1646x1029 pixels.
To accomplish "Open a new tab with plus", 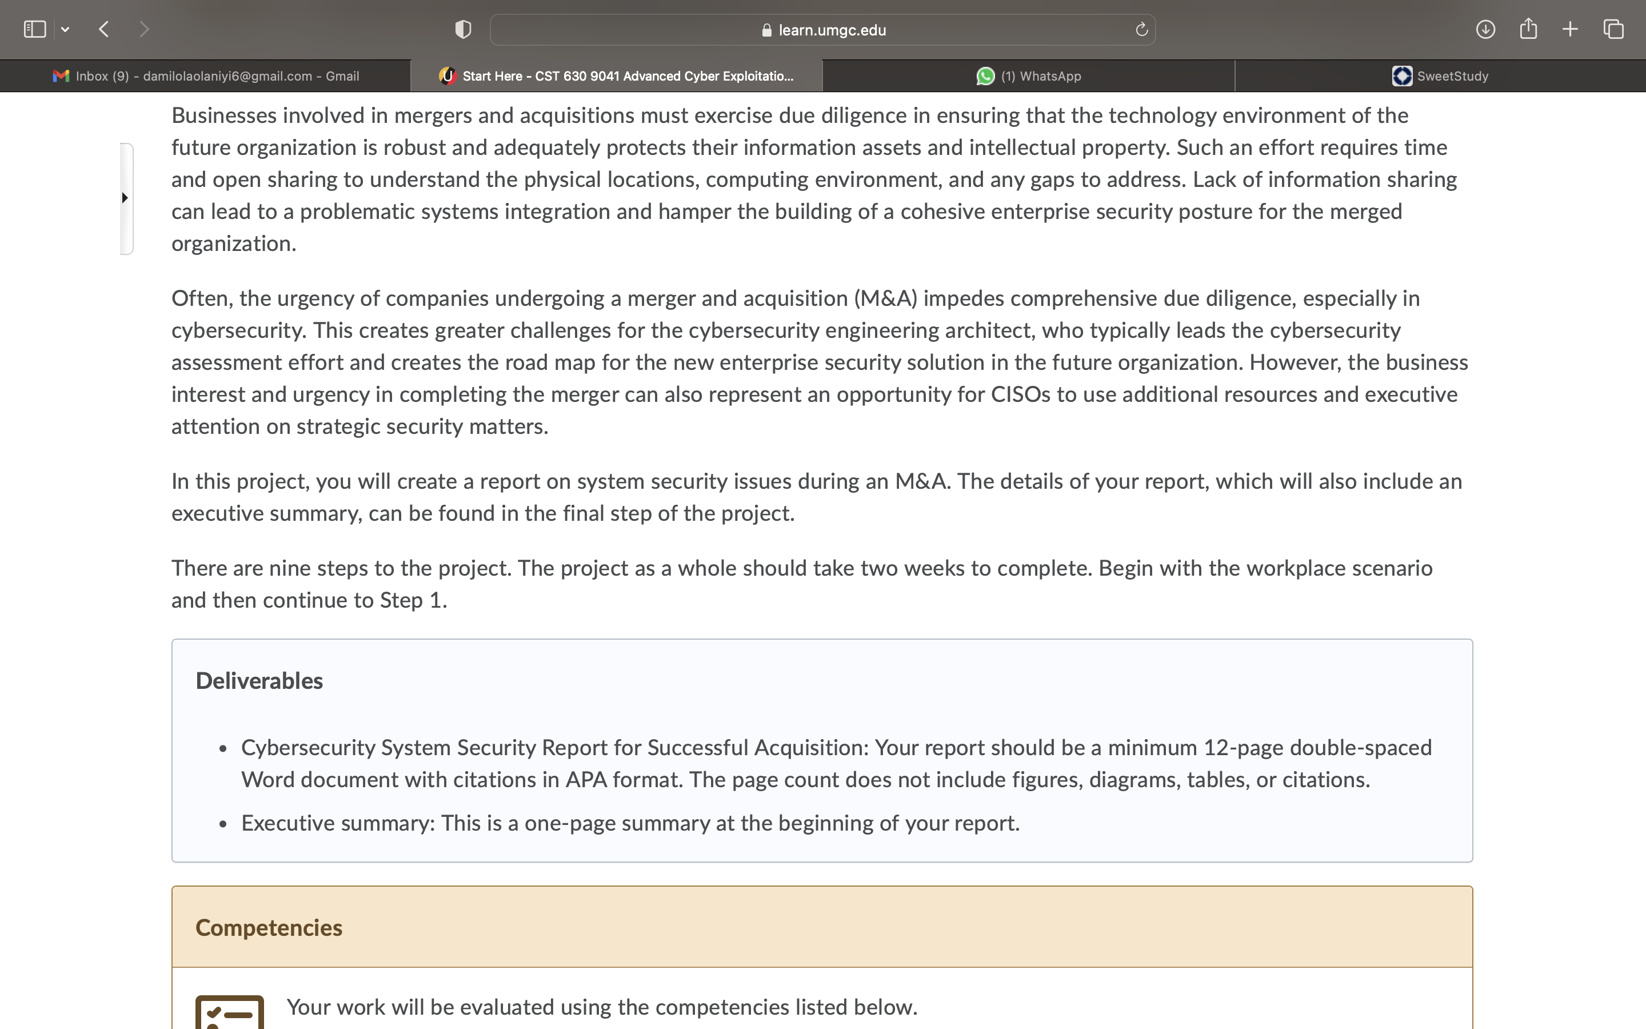I will tap(1571, 29).
